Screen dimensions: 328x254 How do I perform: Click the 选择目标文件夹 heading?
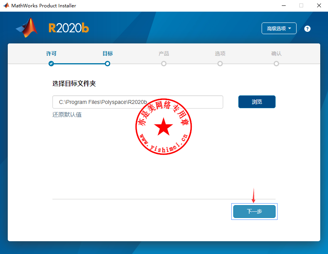click(x=74, y=83)
